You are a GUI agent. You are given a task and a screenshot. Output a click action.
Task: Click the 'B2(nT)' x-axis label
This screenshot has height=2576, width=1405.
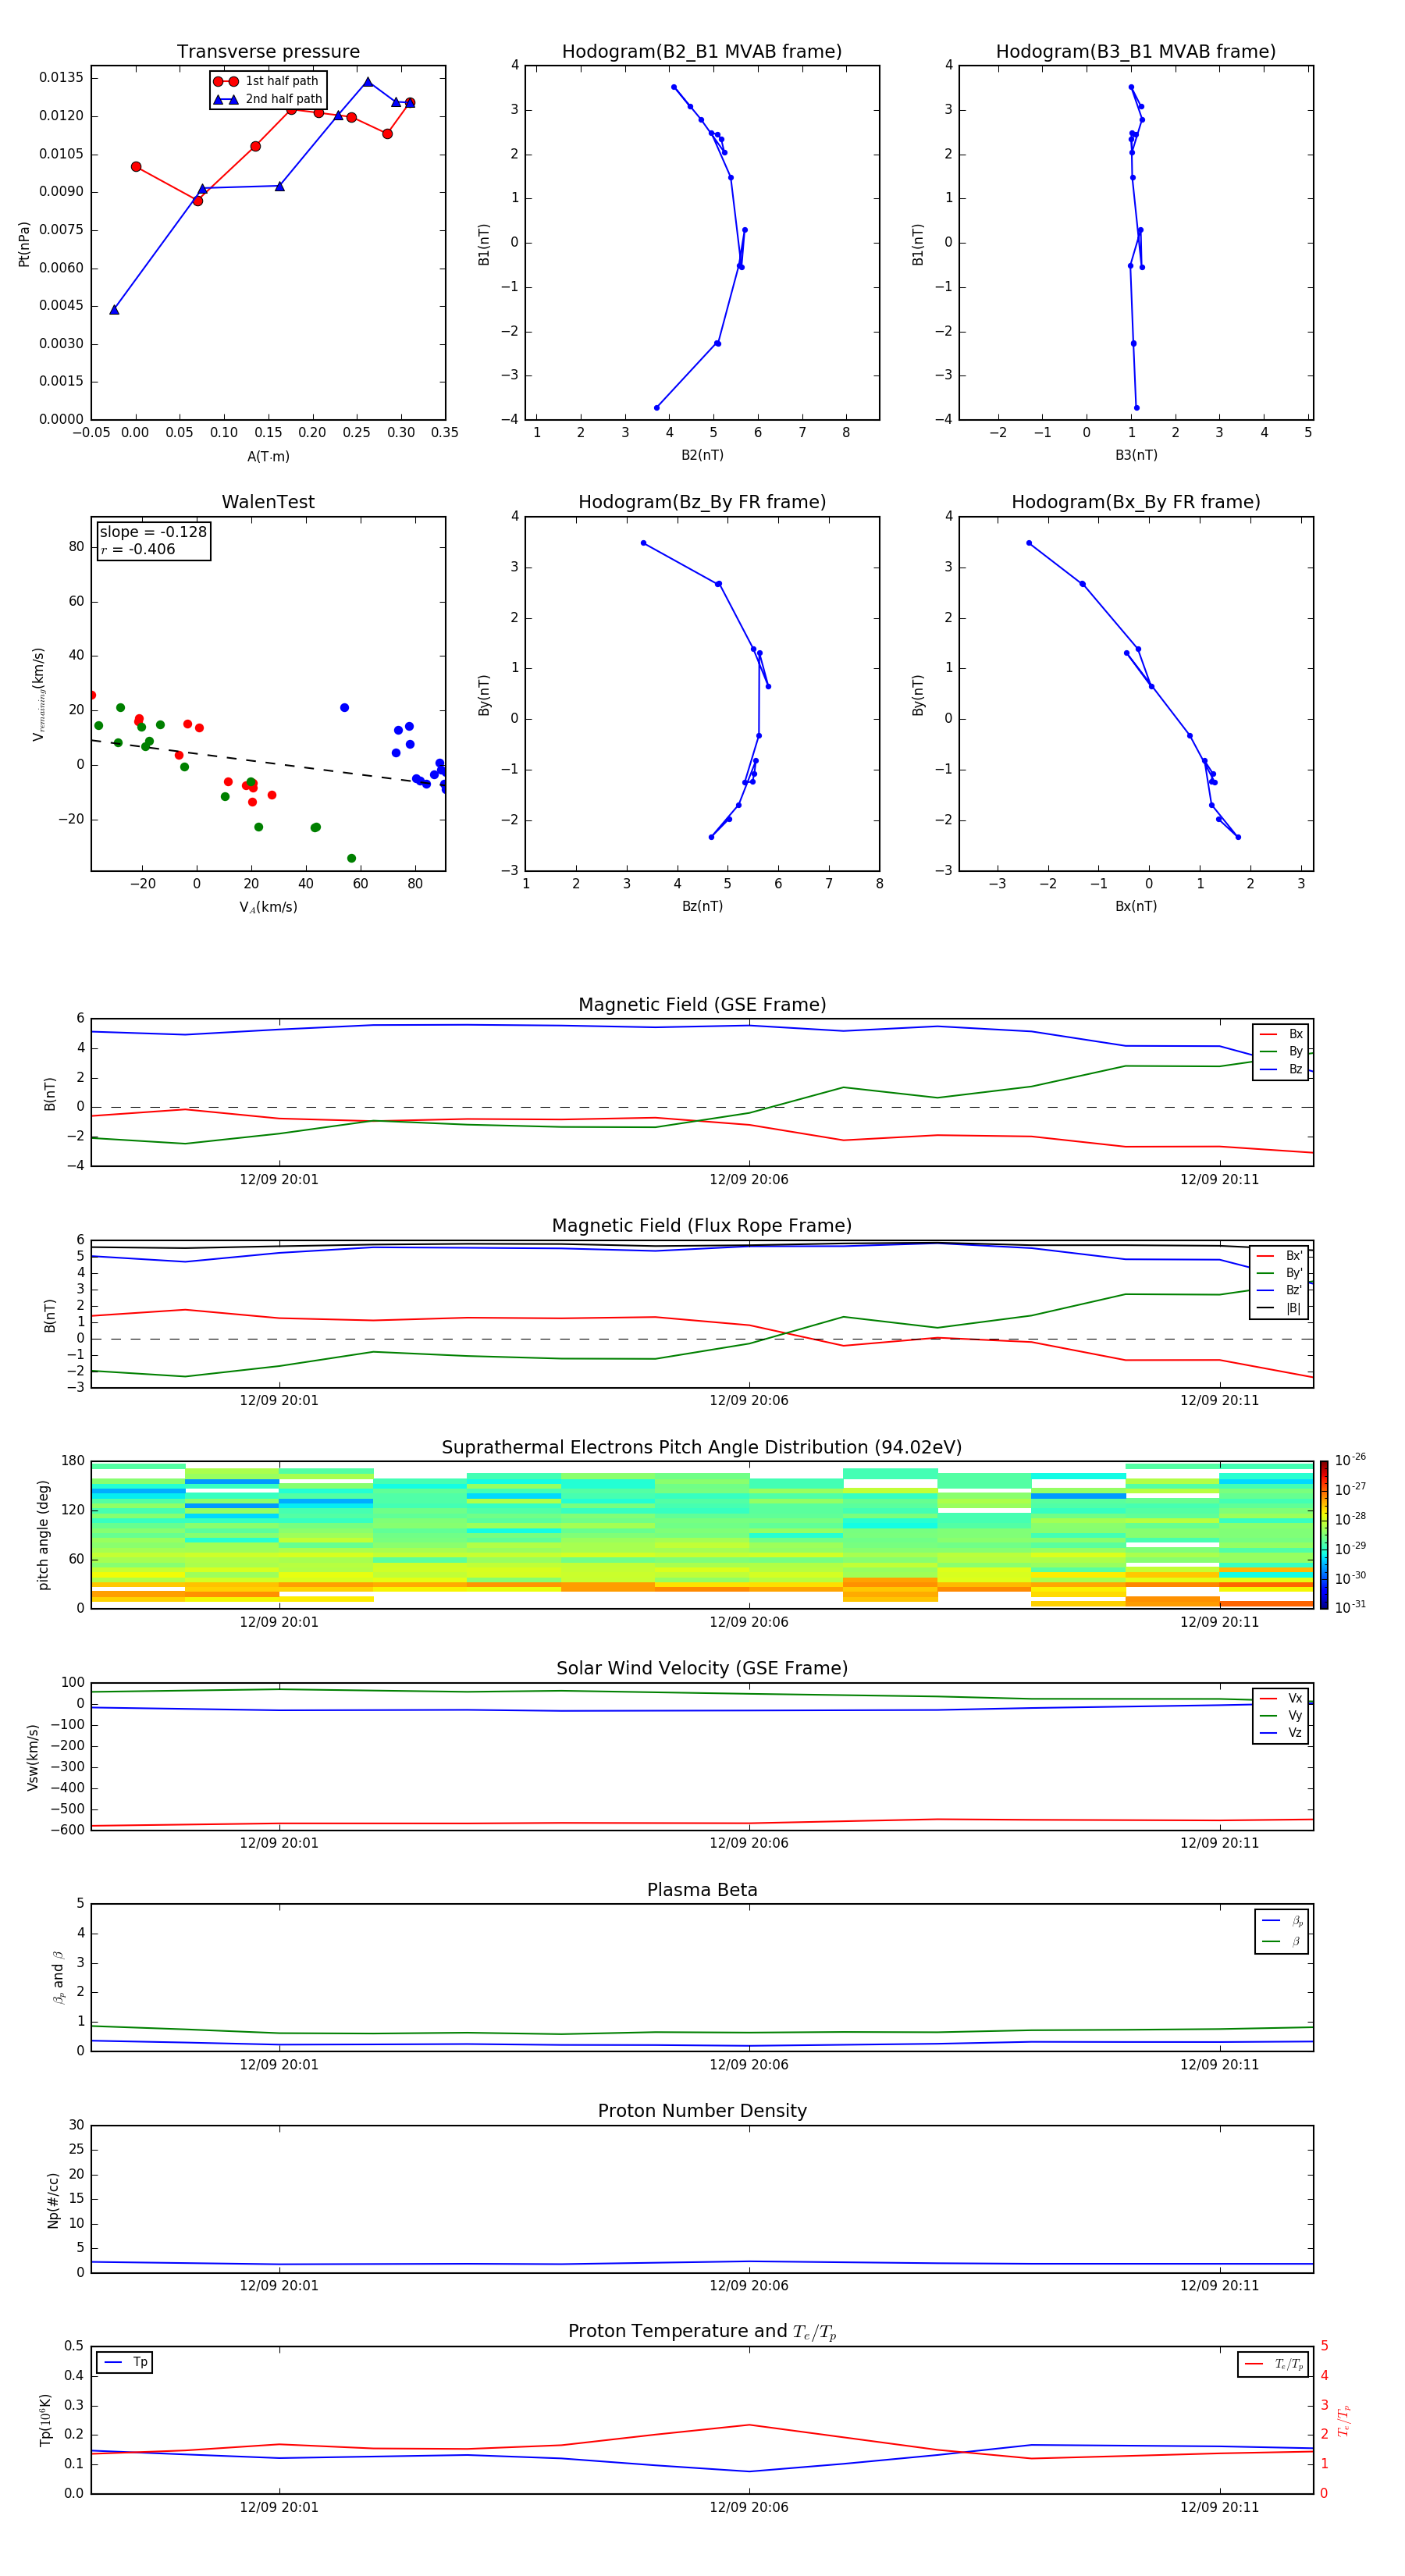702,455
